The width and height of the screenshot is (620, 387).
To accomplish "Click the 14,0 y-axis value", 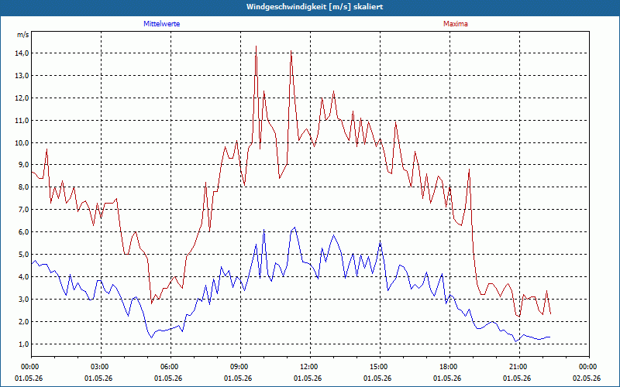I will pyautogui.click(x=22, y=53).
